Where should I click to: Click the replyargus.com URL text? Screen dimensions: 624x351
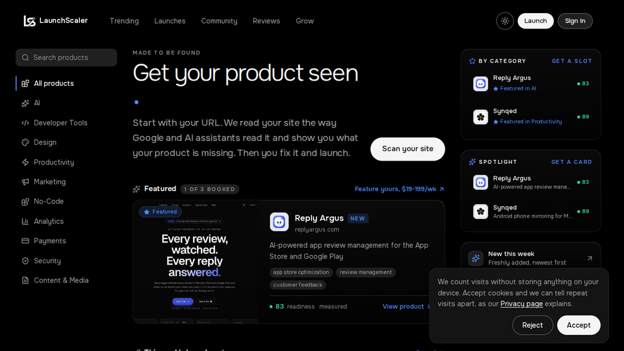coord(317,229)
